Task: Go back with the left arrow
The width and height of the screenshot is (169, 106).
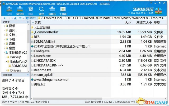Action: [x=5, y=18]
